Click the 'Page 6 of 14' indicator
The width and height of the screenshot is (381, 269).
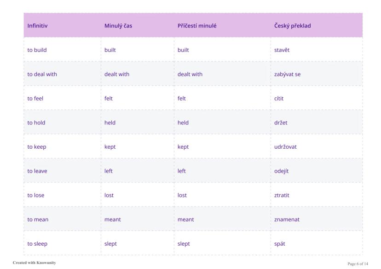tap(358, 263)
